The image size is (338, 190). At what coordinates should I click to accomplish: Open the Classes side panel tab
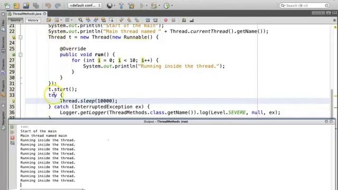(x=3, y=66)
